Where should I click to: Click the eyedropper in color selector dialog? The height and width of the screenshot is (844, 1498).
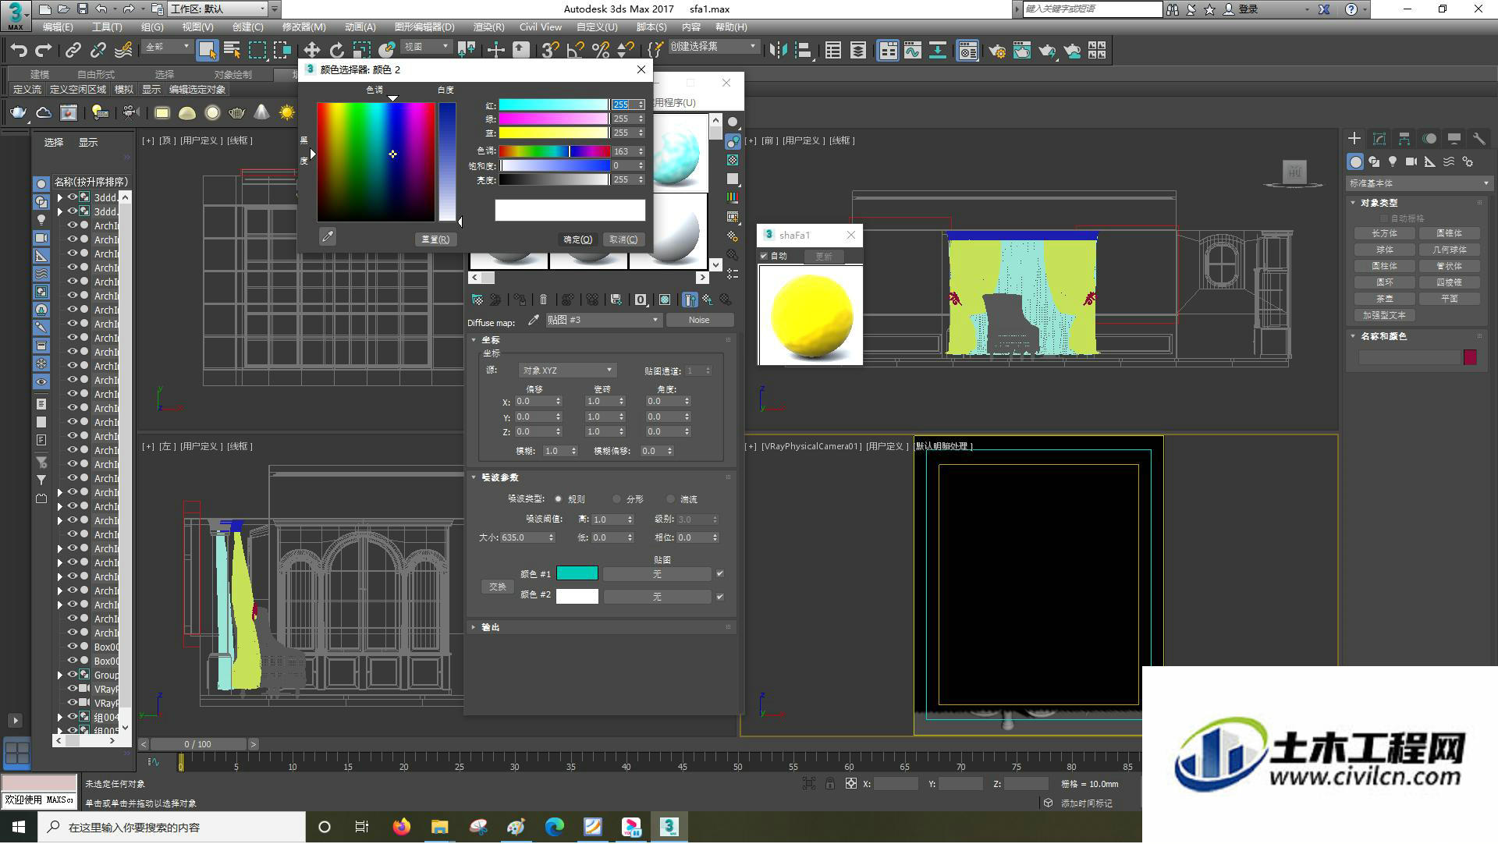tap(328, 236)
